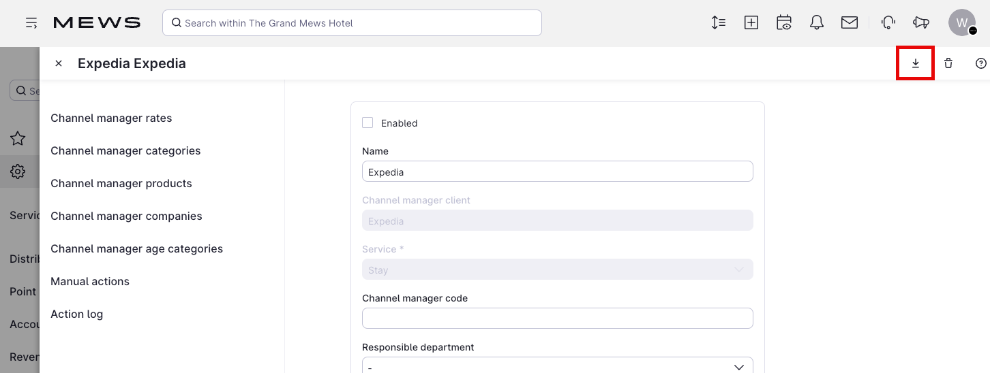The image size is (990, 373).
Task: Toggle the main navigation menu icon
Action: 31,23
